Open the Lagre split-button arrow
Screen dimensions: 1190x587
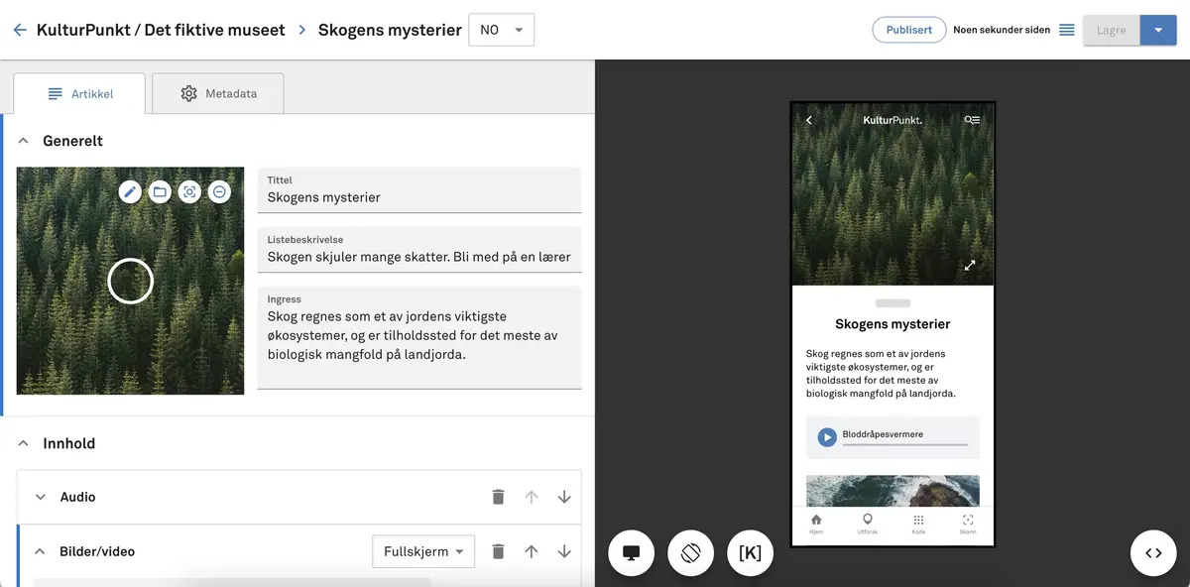1158,30
